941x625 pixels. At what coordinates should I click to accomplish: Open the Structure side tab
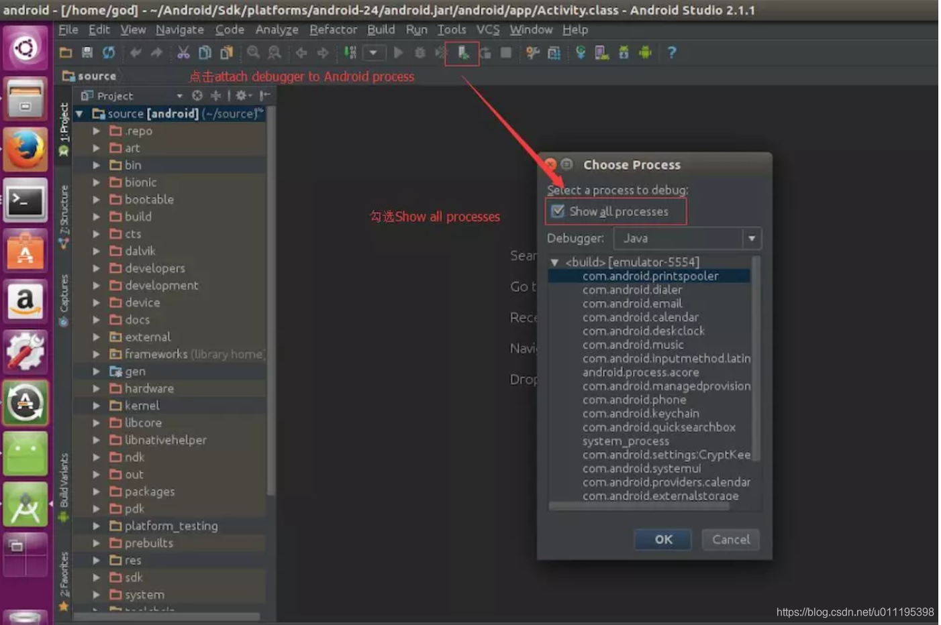[64, 216]
